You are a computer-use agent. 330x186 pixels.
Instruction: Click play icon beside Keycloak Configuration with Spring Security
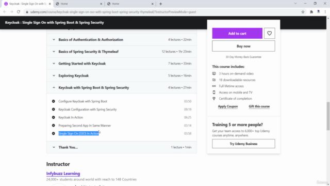point(54,109)
